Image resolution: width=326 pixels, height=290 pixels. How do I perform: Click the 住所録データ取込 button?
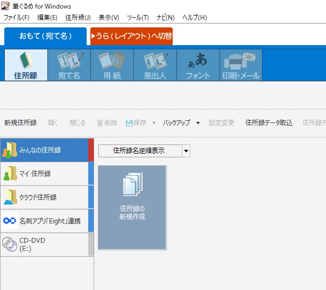click(x=269, y=123)
